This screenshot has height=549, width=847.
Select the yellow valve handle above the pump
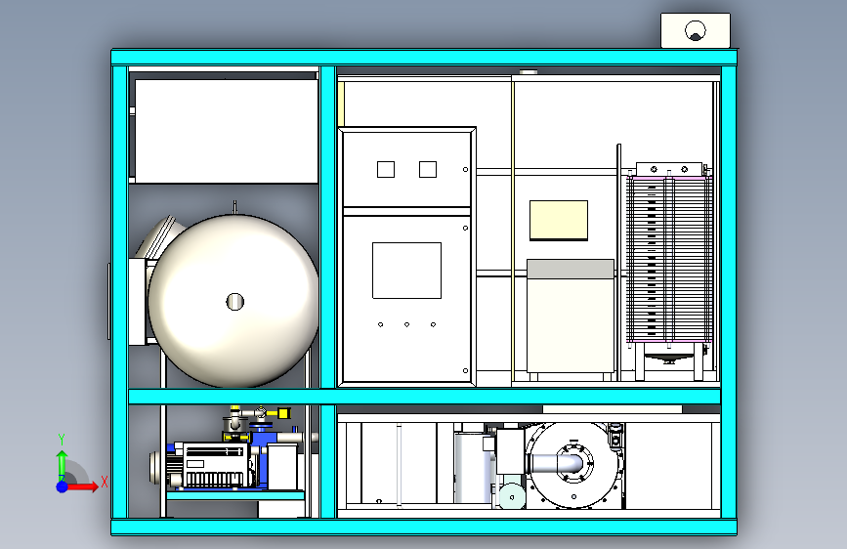pyautogui.click(x=284, y=413)
